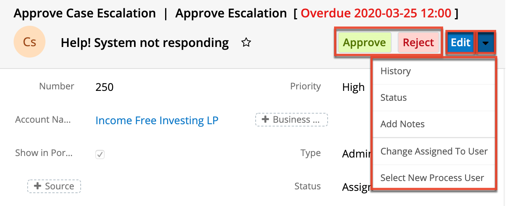Click the case title Help! System not responding
This screenshot has height=206, width=506.
pyautogui.click(x=145, y=43)
